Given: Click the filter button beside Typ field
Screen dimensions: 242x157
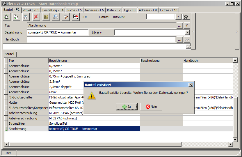Looking at the screenshot, I should [x=187, y=26].
